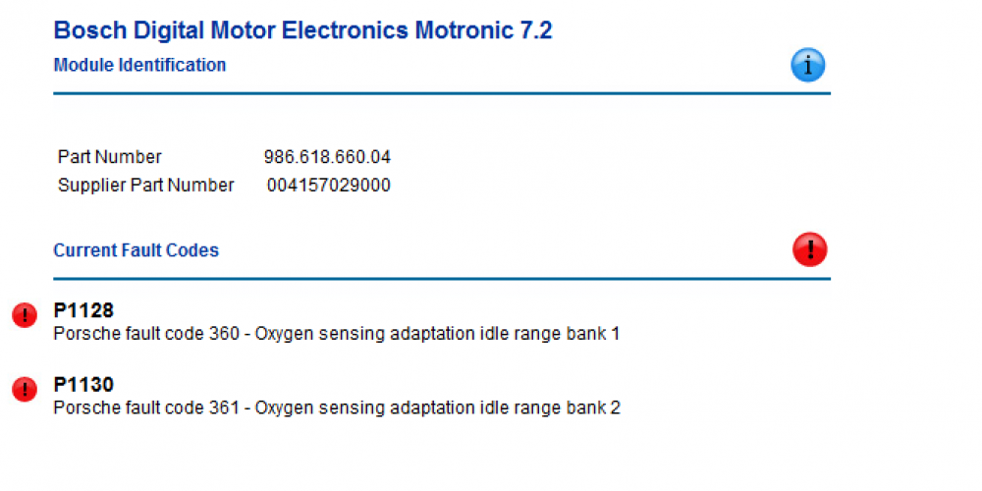Click the 'Porsche fault code 360' text
Screen dimensions: 982x491
coord(146,334)
